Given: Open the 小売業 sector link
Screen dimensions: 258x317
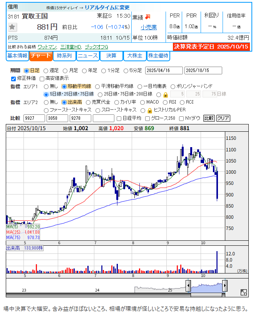Looking at the screenshot, I should click(149, 27).
